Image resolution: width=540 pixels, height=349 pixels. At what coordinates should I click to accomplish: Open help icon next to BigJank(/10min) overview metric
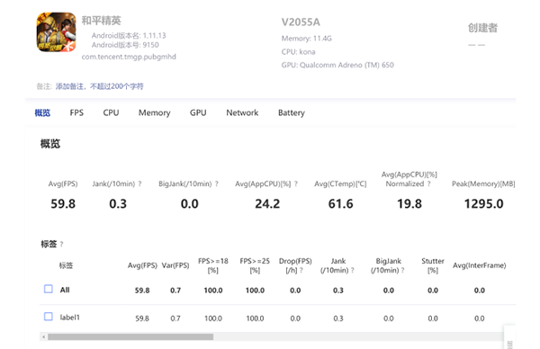(x=217, y=184)
